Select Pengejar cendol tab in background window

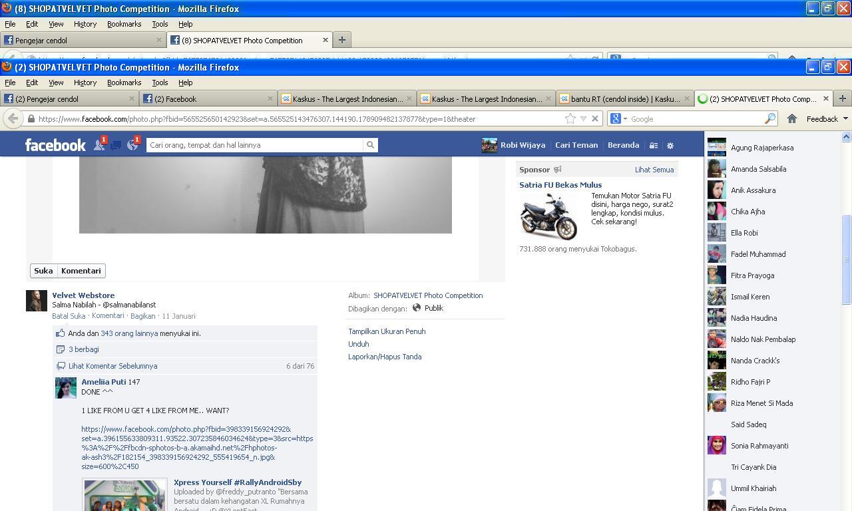pos(83,40)
